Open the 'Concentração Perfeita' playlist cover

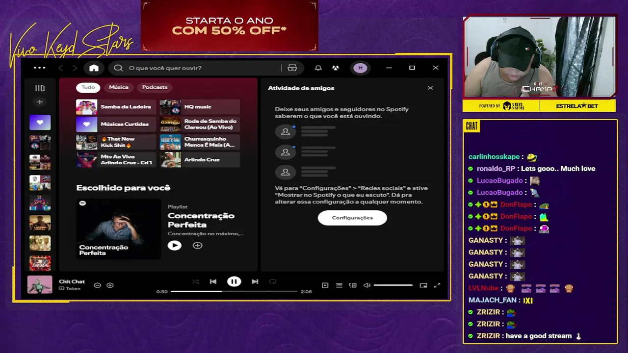[118, 228]
